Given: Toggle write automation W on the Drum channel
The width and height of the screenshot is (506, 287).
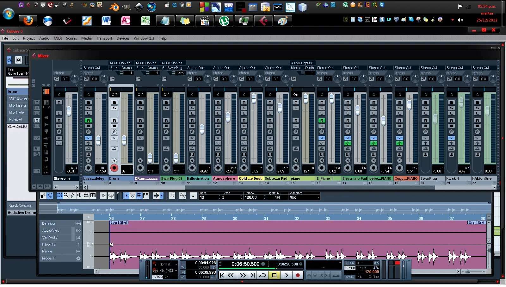Looking at the screenshot, I should coord(114,126).
